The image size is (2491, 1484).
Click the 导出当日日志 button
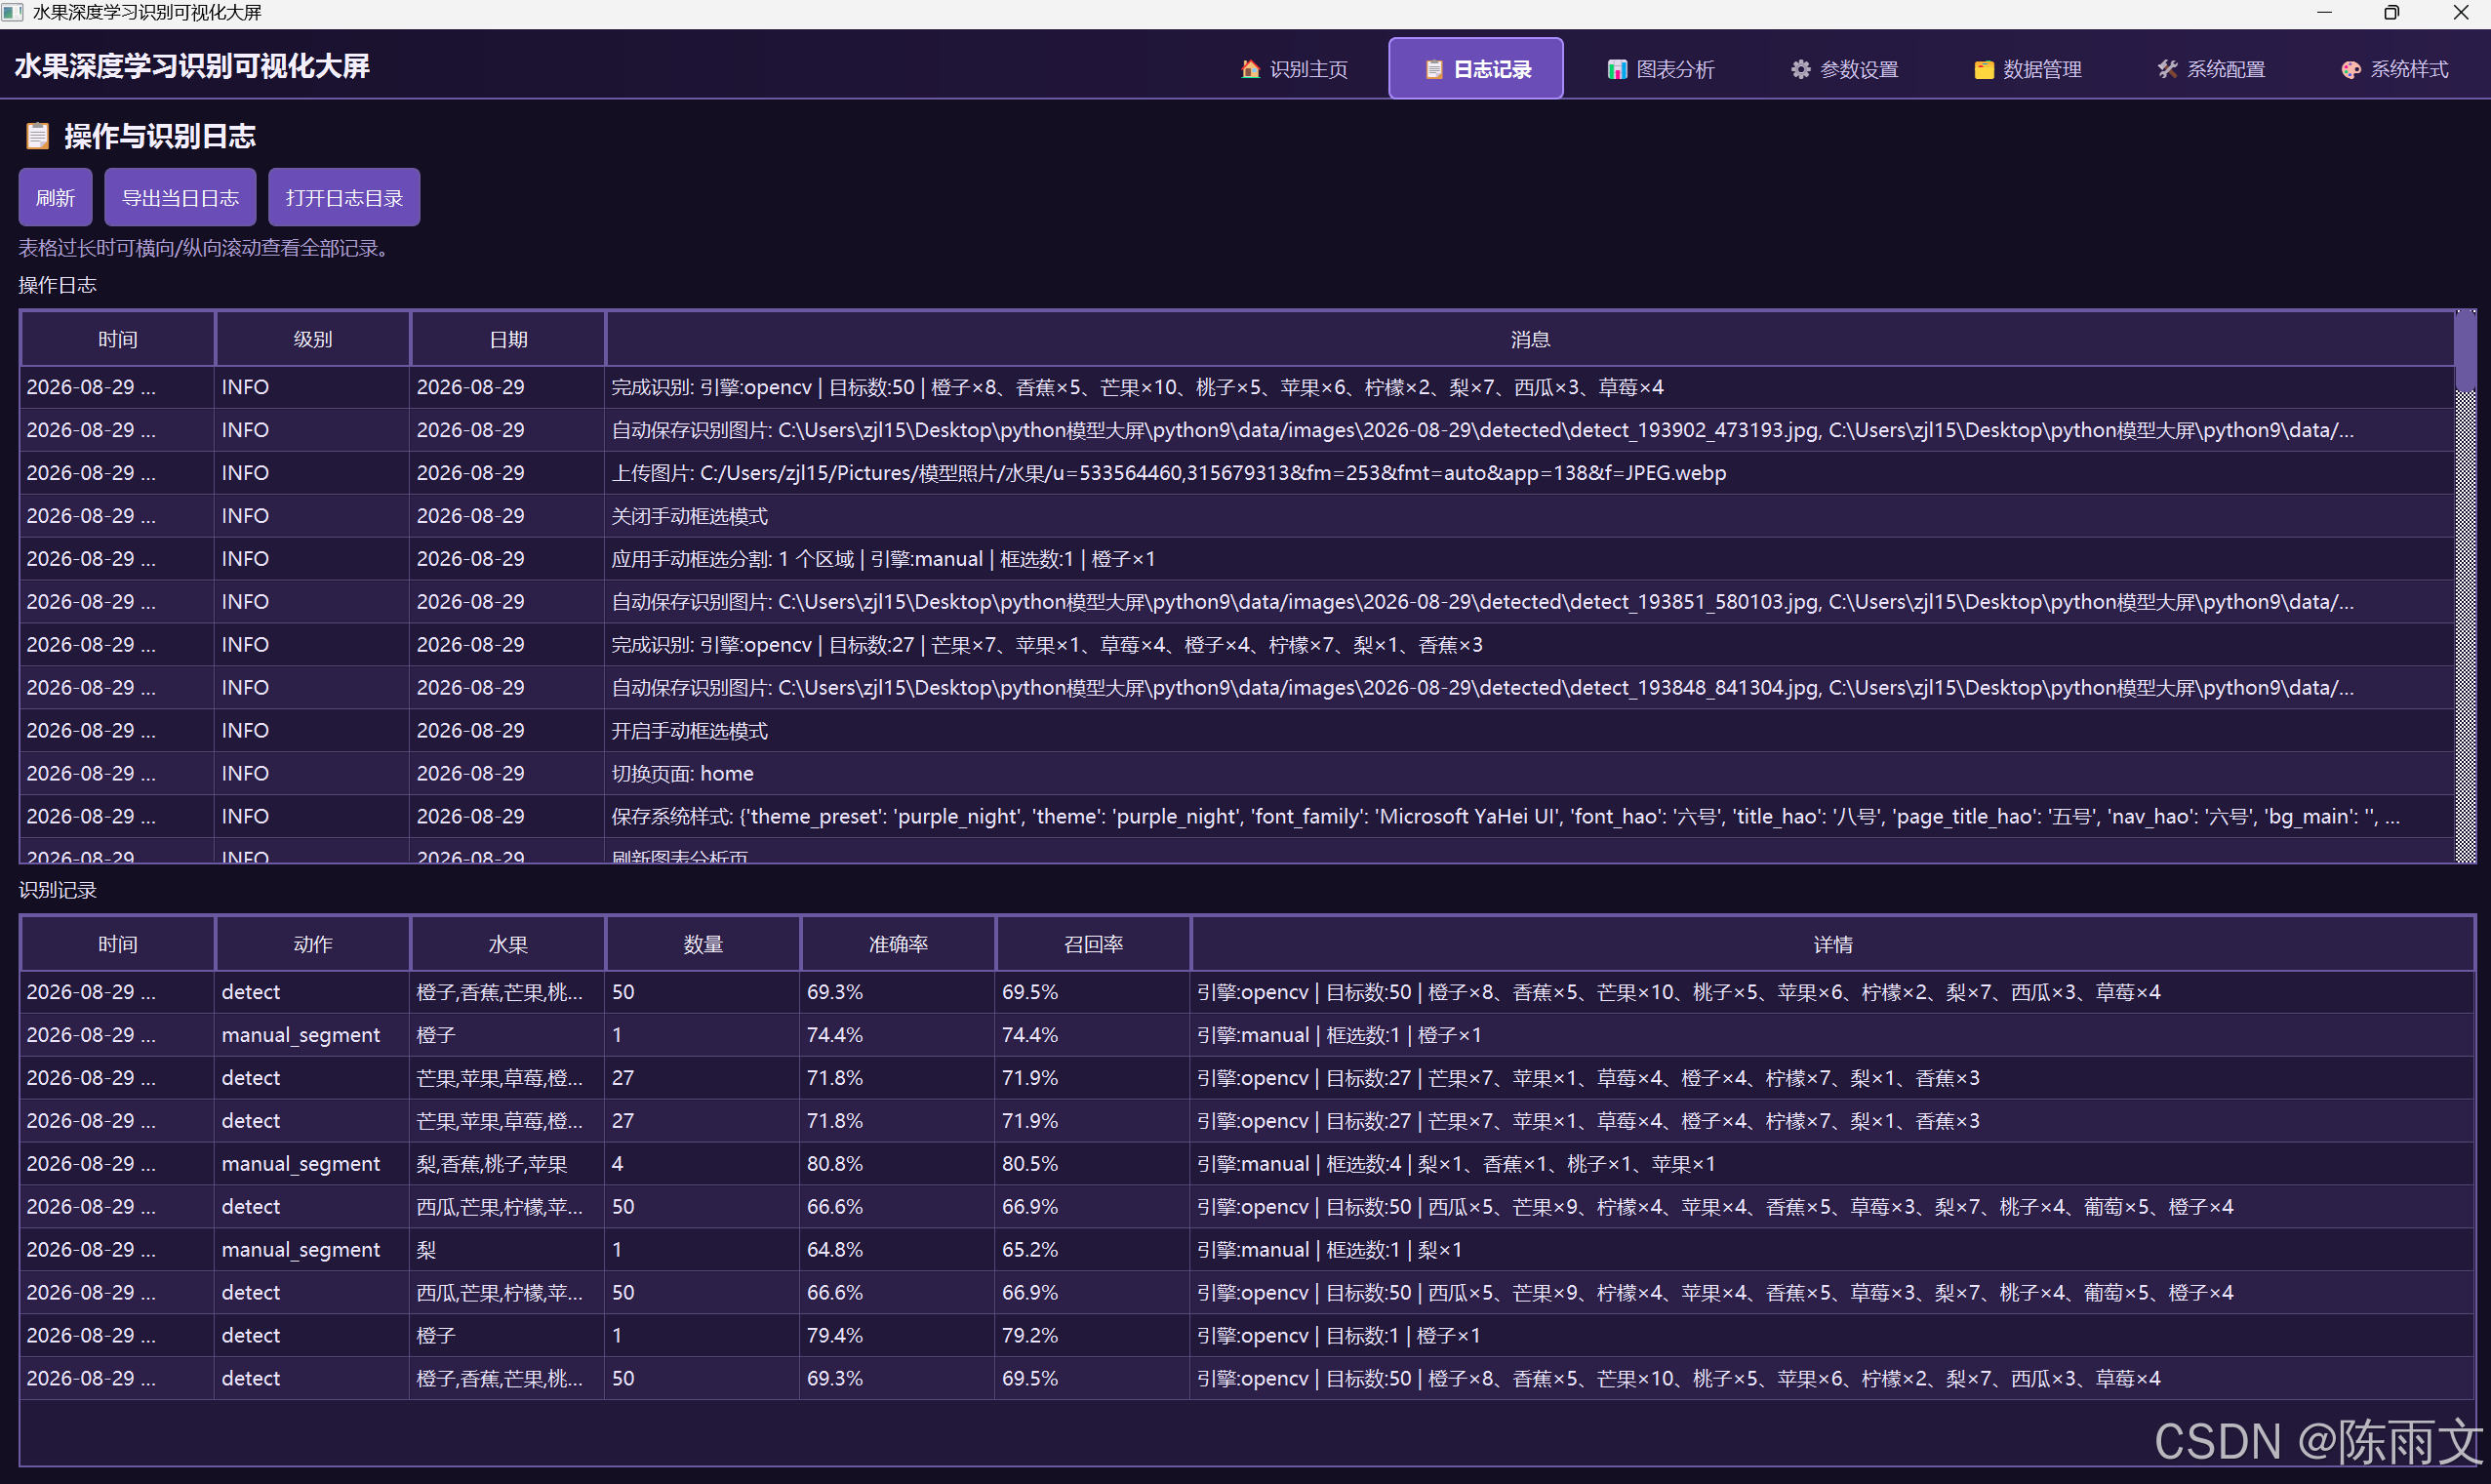(x=180, y=198)
